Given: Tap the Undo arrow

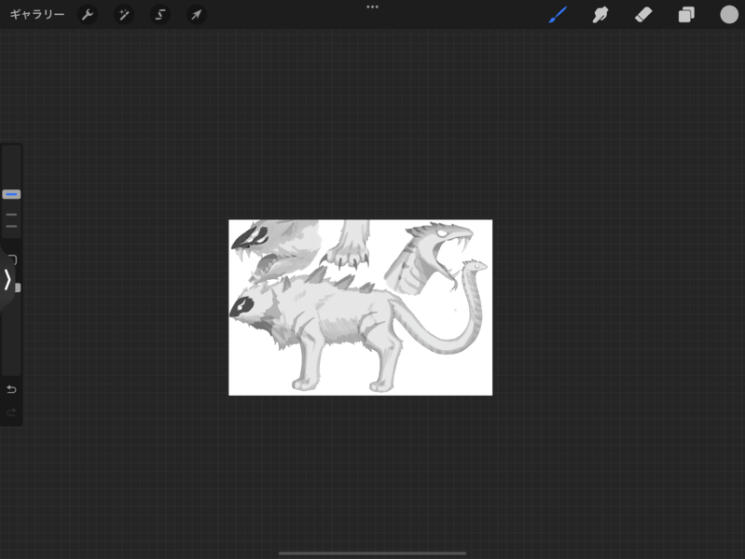Looking at the screenshot, I should 11,389.
